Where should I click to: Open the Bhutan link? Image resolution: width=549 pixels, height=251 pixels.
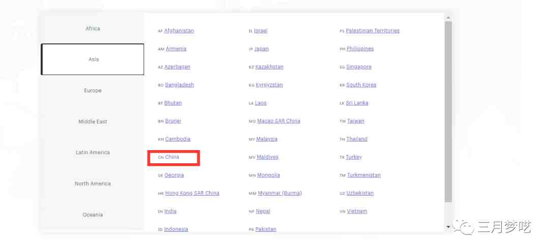point(173,103)
